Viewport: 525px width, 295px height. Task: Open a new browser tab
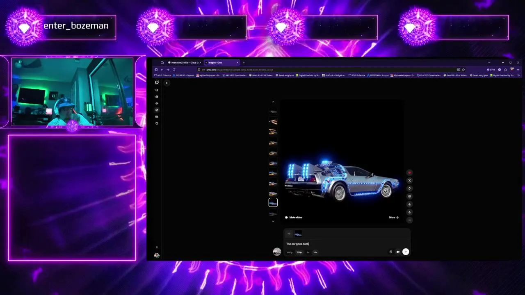tap(244, 63)
